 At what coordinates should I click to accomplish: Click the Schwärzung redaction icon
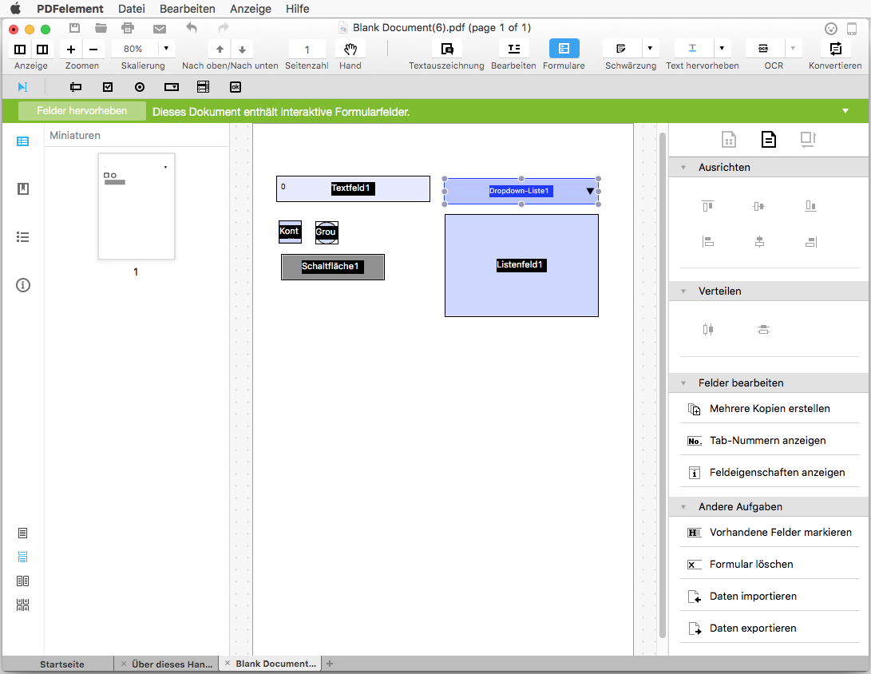tap(622, 49)
